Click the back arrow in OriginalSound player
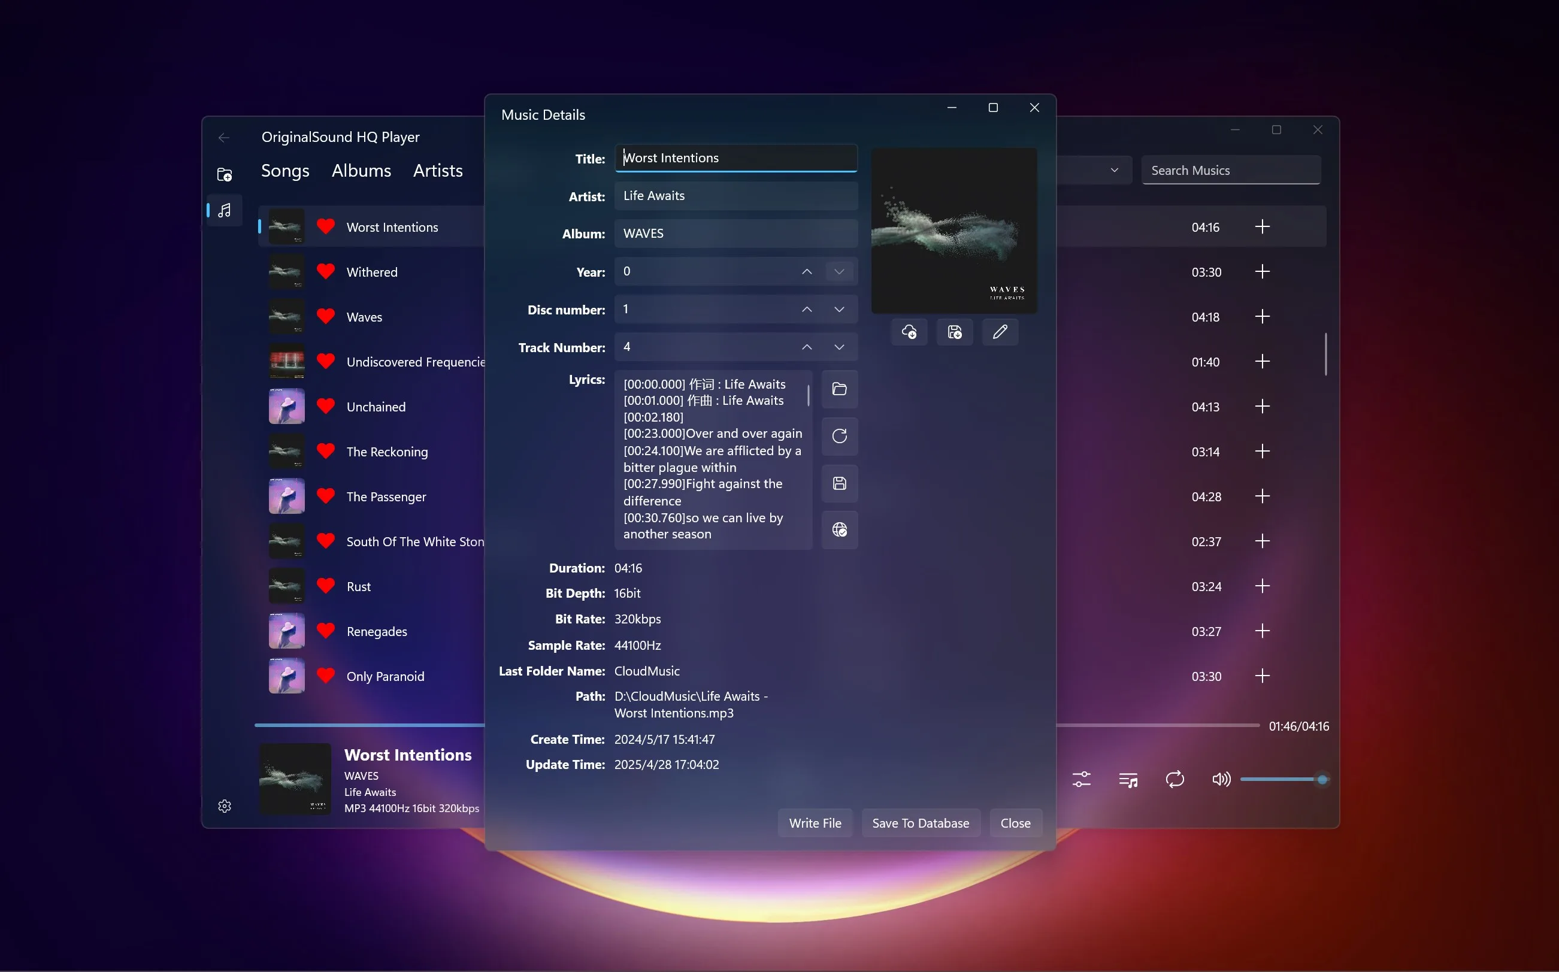Screen dimensions: 1559x972 click(224, 138)
